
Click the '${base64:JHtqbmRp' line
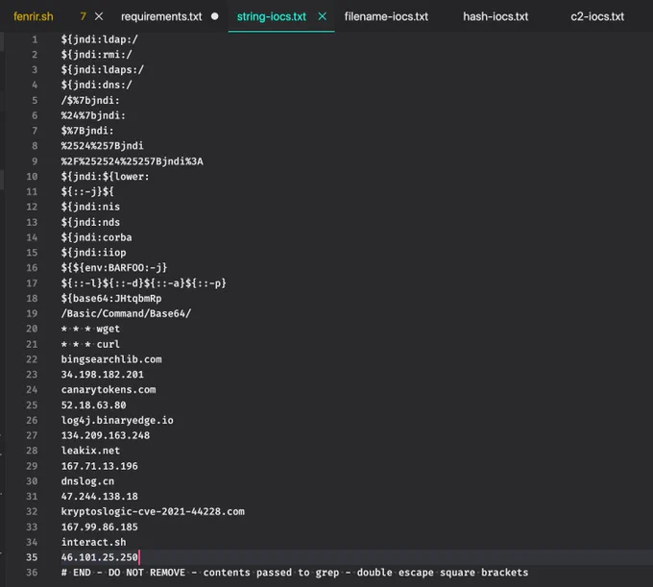[x=111, y=298]
